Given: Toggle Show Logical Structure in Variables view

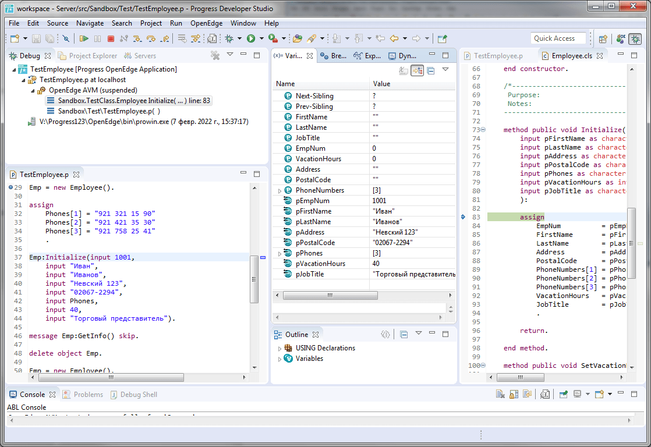Looking at the screenshot, I should (x=418, y=70).
